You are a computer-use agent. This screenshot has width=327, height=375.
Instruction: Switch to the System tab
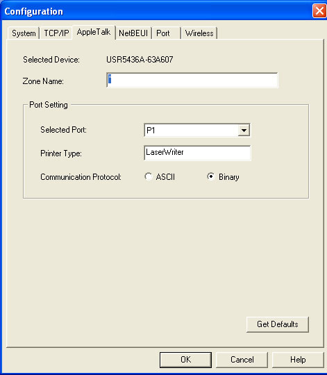coord(24,33)
